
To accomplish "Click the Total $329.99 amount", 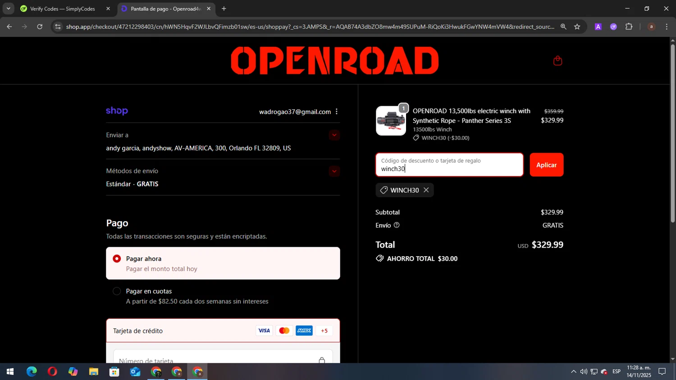I will coord(547,245).
